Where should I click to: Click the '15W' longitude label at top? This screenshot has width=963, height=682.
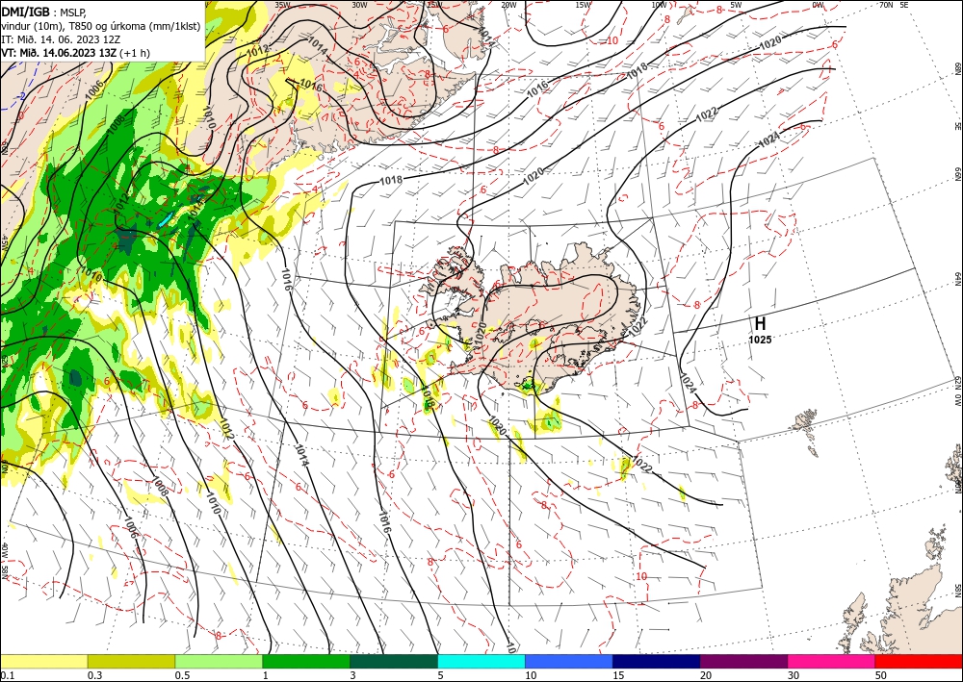point(584,5)
